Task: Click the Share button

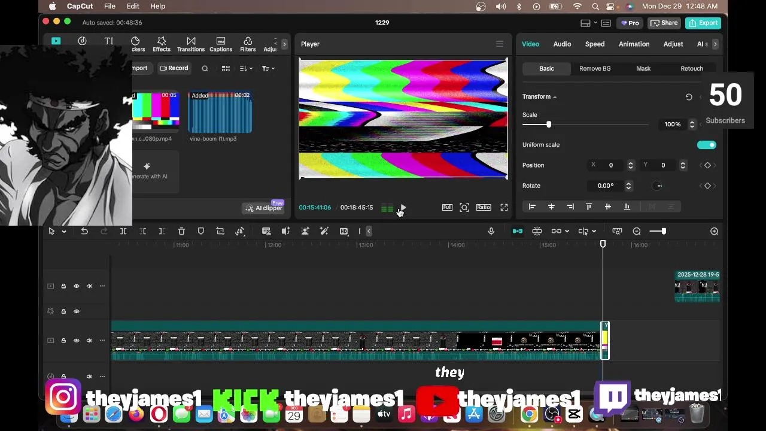Action: tap(664, 23)
